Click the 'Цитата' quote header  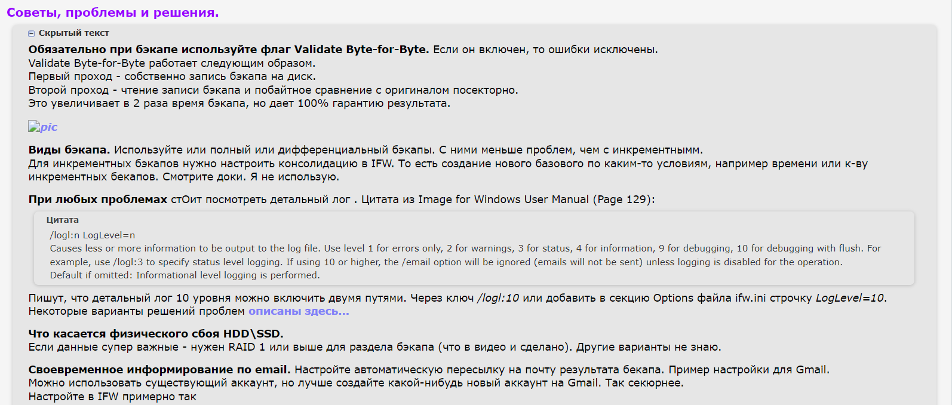(x=62, y=220)
